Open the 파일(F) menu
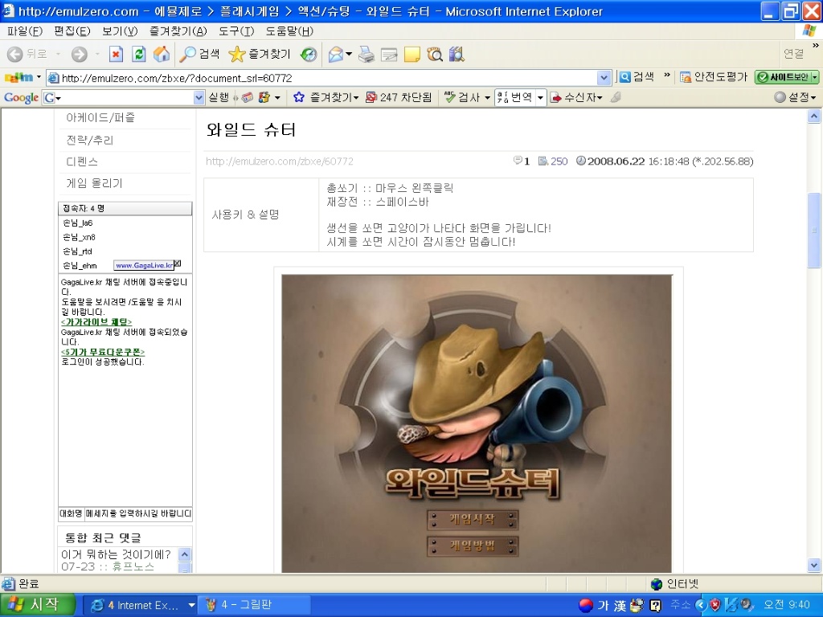This screenshot has width=823, height=617. [25, 31]
